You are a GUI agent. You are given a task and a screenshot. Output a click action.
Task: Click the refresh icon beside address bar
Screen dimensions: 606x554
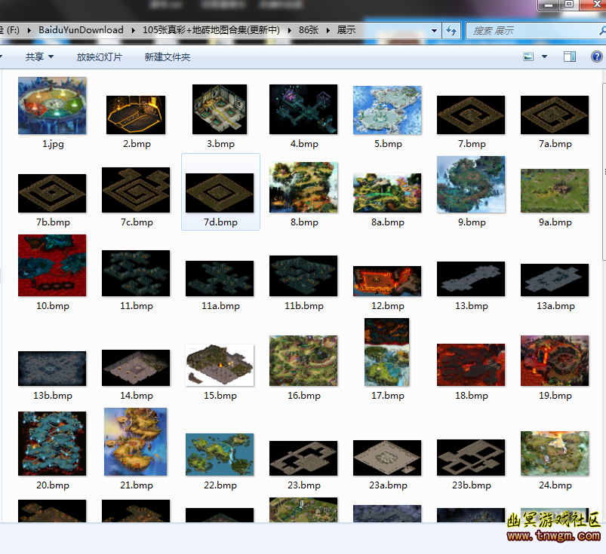tap(451, 30)
